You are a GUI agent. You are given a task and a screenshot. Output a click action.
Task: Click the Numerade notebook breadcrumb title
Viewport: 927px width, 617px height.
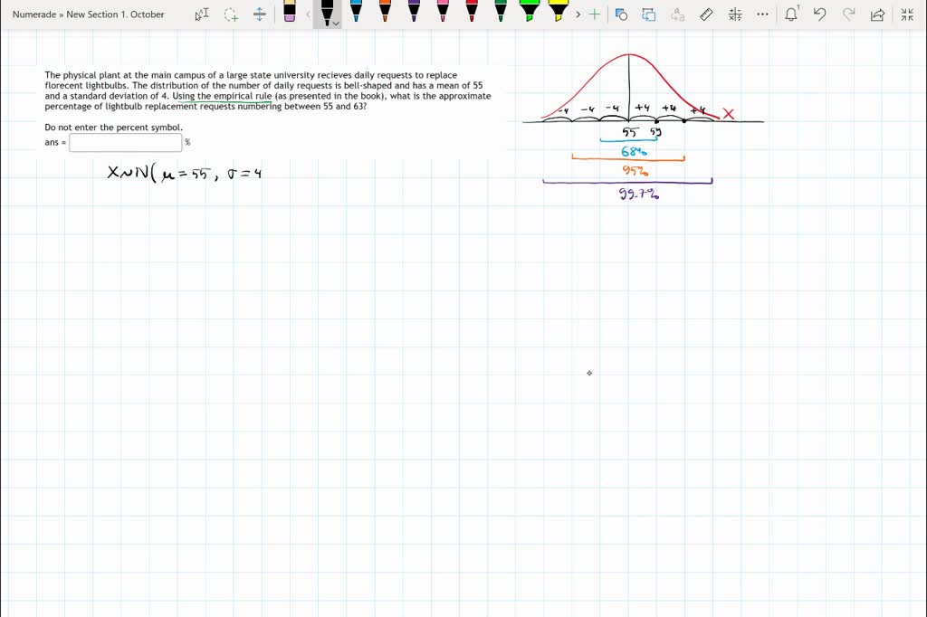click(89, 14)
